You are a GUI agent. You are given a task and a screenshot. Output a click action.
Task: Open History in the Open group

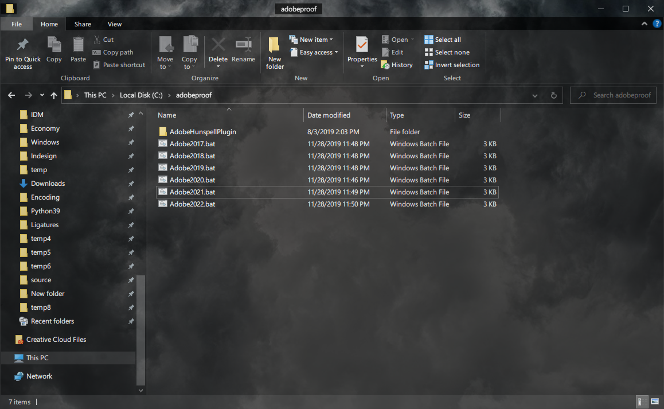click(x=397, y=65)
